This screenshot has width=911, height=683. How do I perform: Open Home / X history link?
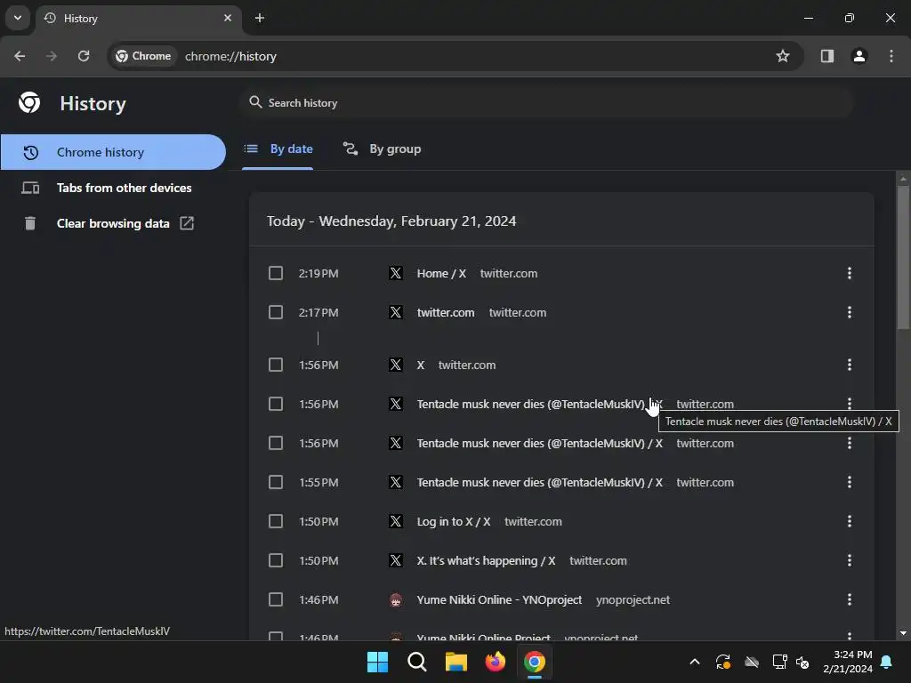tap(441, 274)
